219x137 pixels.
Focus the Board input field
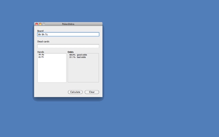coord(68,35)
